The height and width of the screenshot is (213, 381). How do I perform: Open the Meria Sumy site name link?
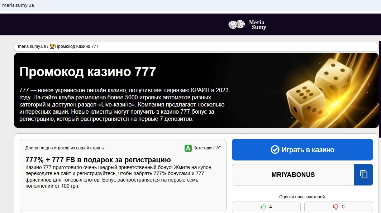pyautogui.click(x=257, y=25)
